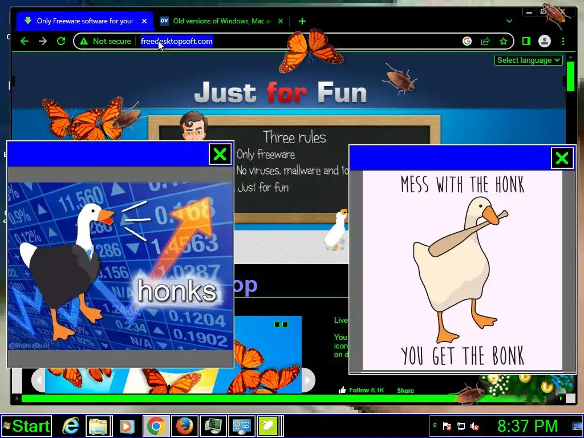
Task: Click the Action Center flag tray icon
Action: click(447, 426)
